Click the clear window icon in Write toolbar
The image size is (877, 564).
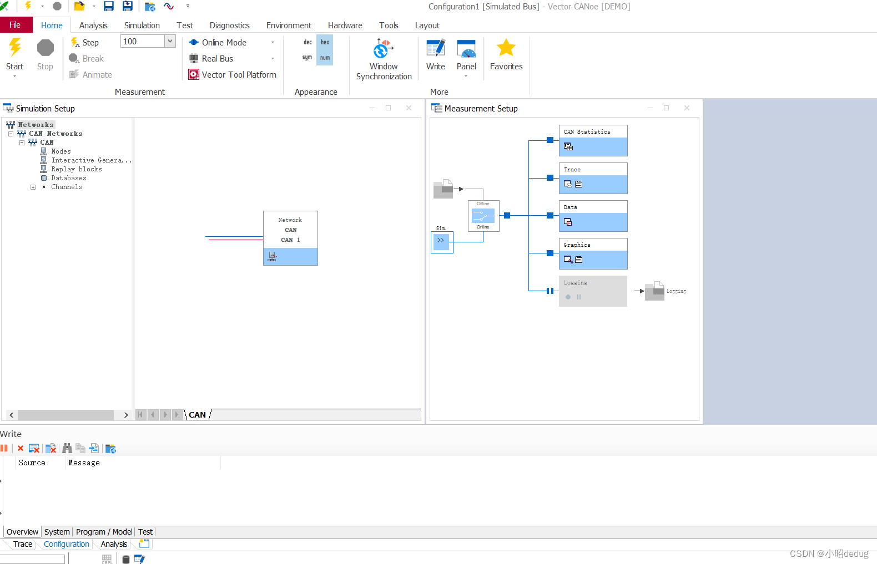[34, 448]
